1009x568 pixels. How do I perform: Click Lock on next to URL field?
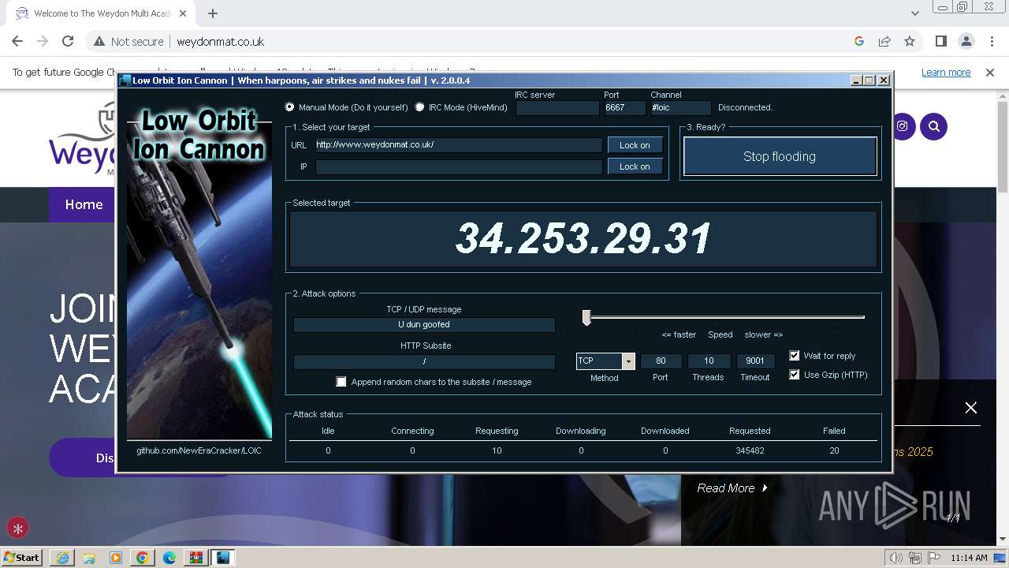click(635, 145)
